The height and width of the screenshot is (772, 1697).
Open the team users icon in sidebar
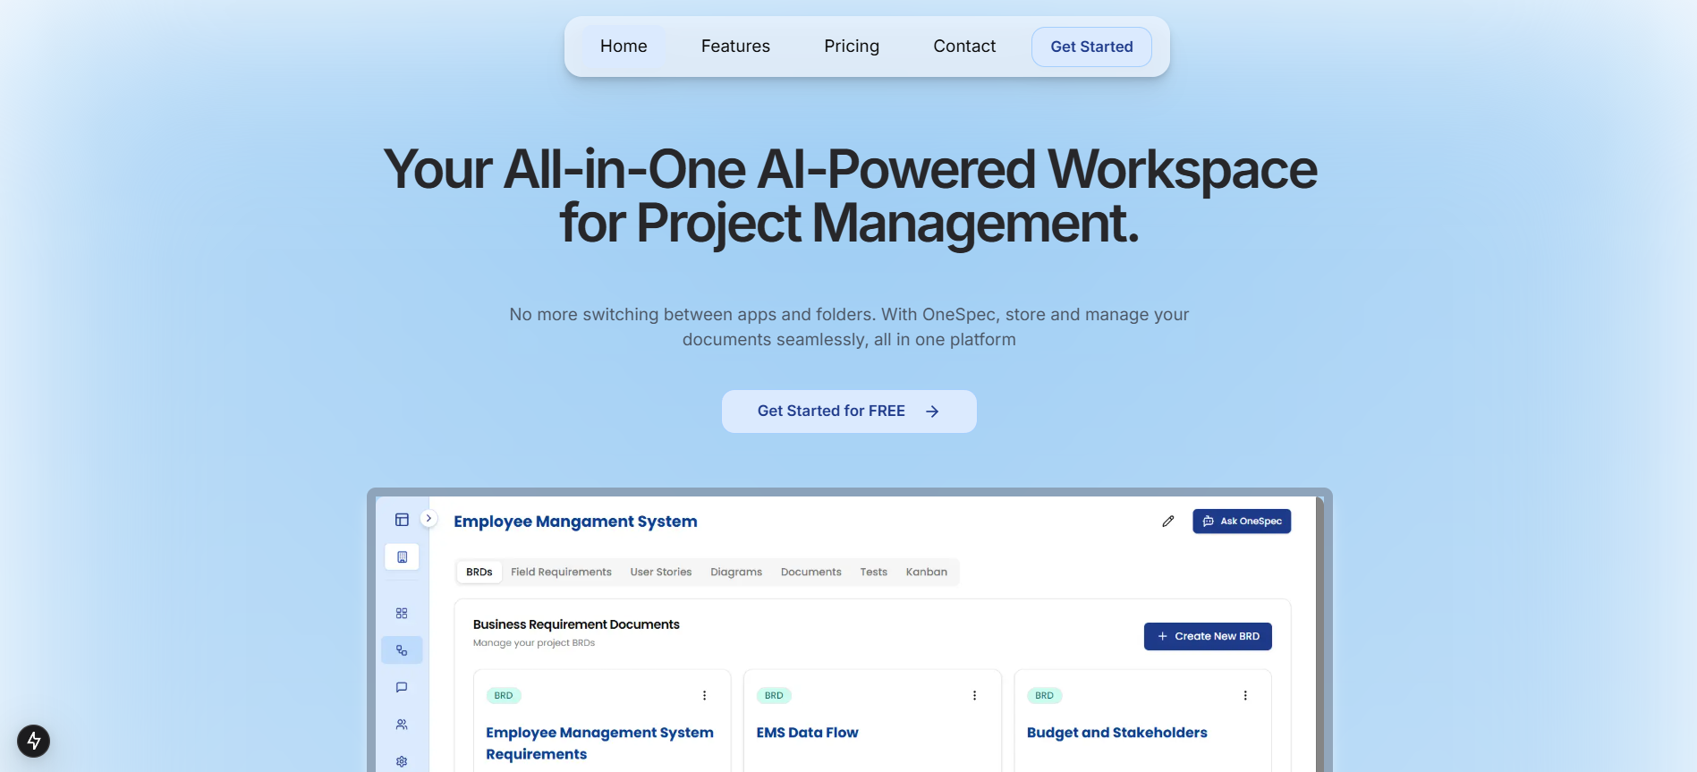click(402, 725)
